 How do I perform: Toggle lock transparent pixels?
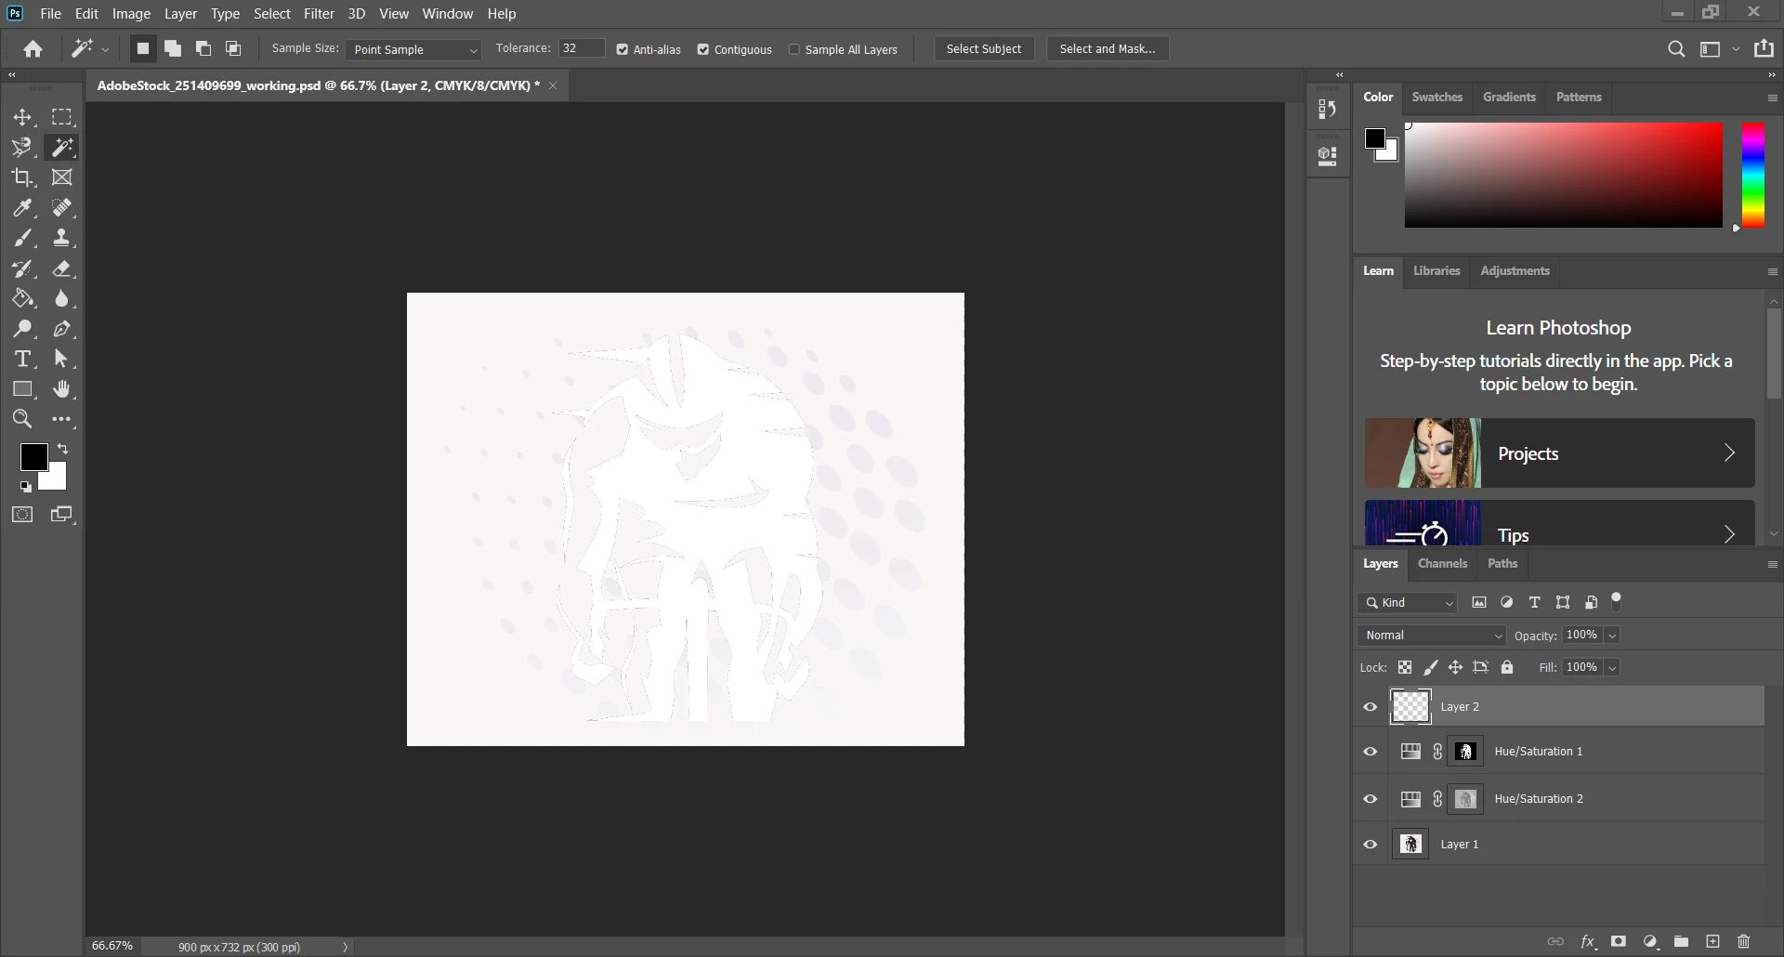1405,667
